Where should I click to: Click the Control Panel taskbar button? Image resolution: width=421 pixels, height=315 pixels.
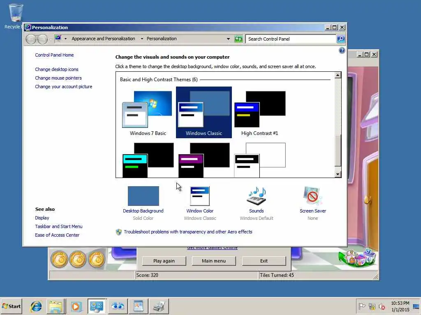[97, 306]
